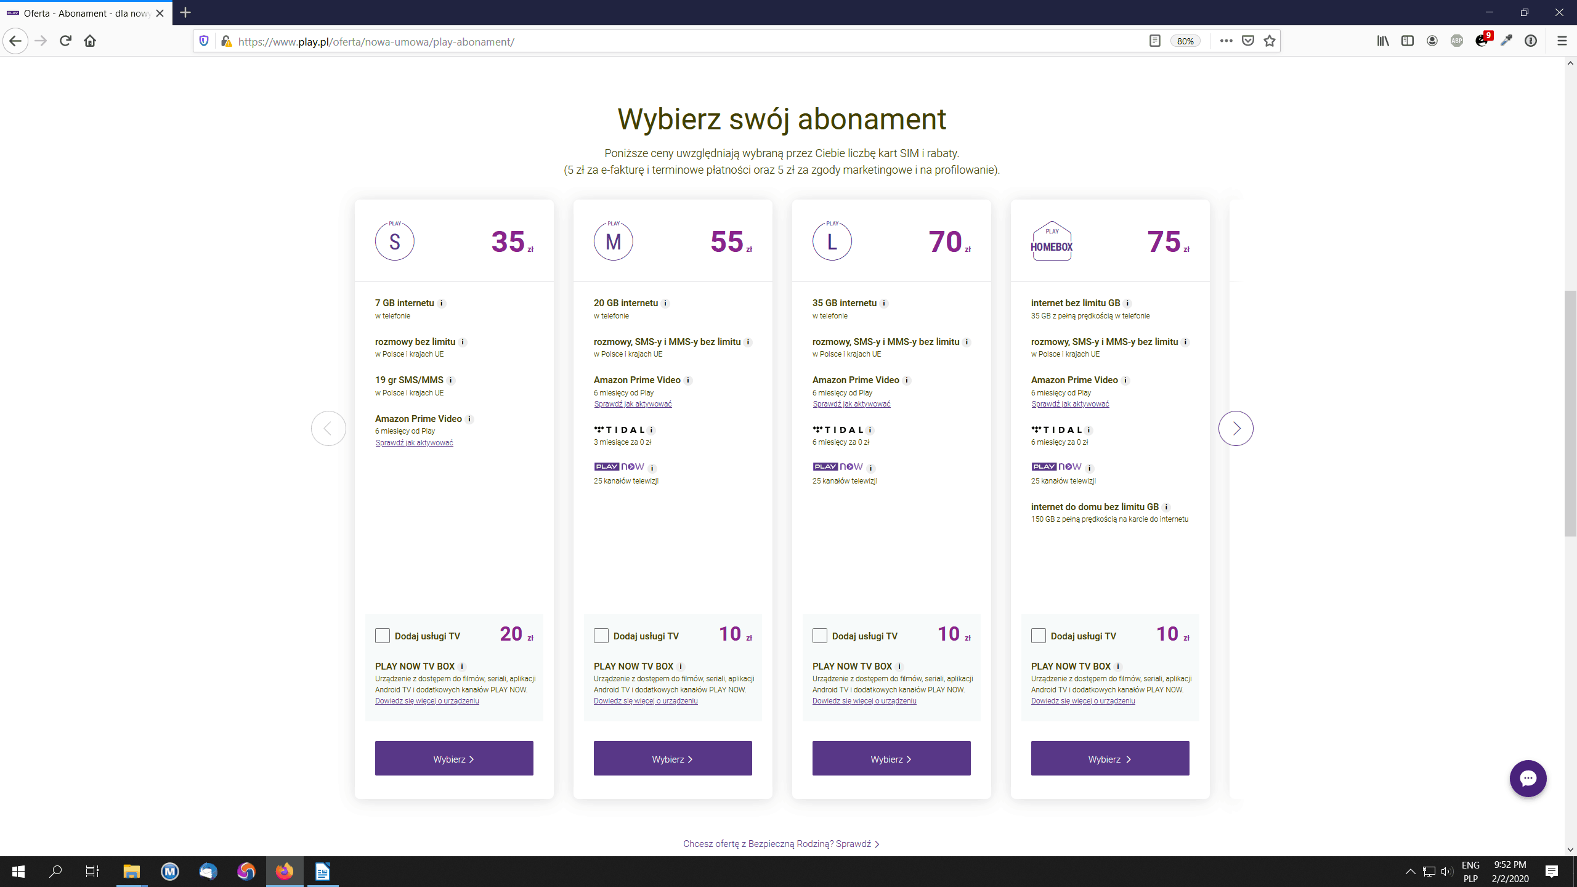Open Sprawdź jak aktywować in Play M plan
Image resolution: width=1577 pixels, height=887 pixels.
click(x=633, y=404)
